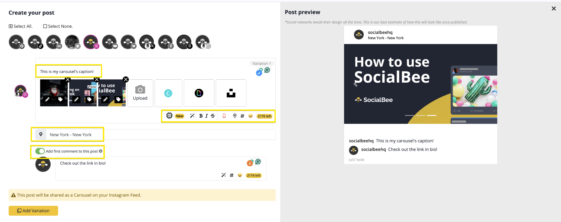561x222 pixels.
Task: Open the Upload media tile
Action: [140, 93]
